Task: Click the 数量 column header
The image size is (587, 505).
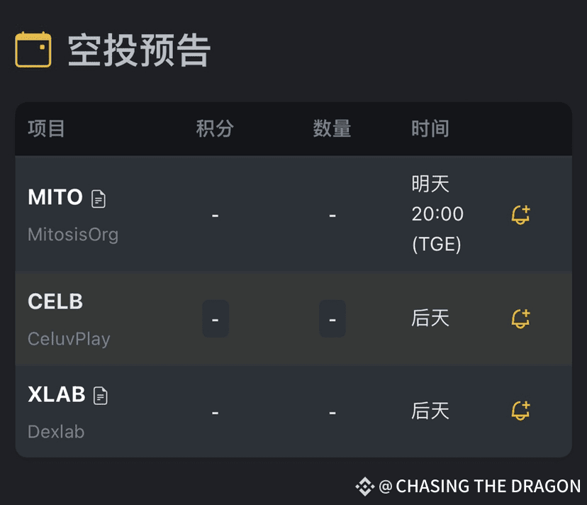Action: tap(332, 128)
